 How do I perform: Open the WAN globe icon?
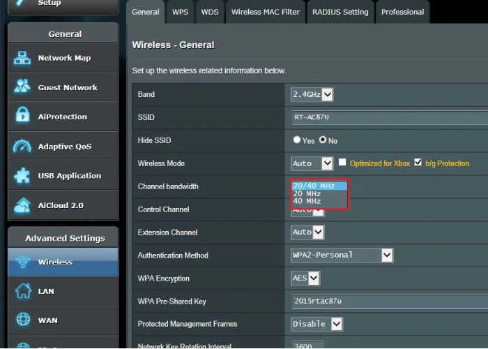(x=22, y=320)
